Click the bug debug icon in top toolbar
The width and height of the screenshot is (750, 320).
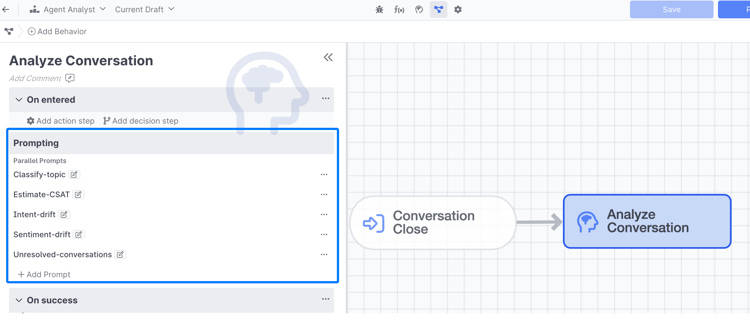[379, 9]
